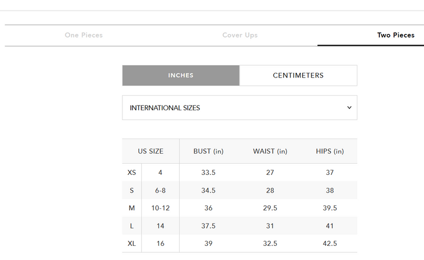Image resolution: width=424 pixels, height=260 pixels.
Task: Select the S size label
Action: tap(132, 191)
